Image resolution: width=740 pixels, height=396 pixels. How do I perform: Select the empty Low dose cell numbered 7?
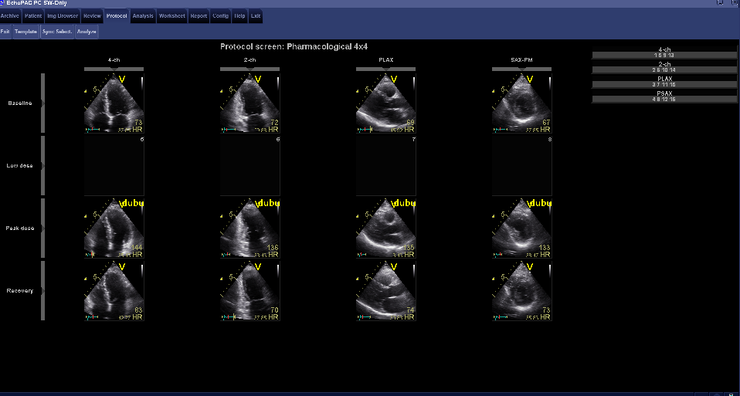tap(385, 166)
